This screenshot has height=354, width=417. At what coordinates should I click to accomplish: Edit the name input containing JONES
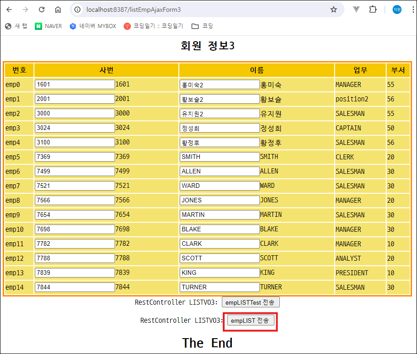220,200
